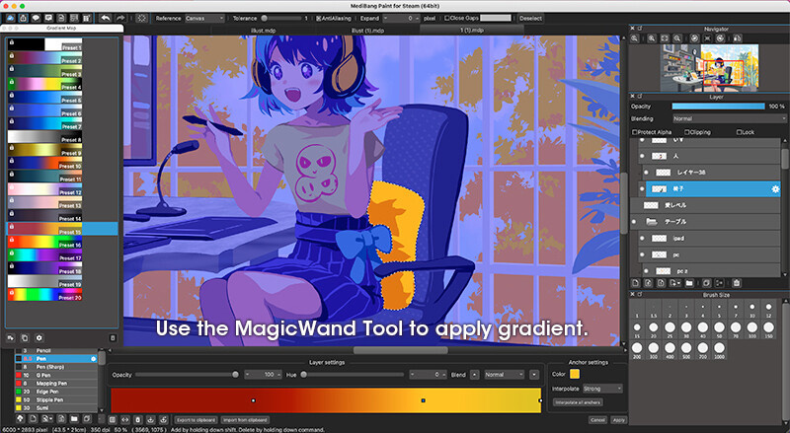
Task: Click the zoom-in magnifier in the Navigator
Action: 652,38
